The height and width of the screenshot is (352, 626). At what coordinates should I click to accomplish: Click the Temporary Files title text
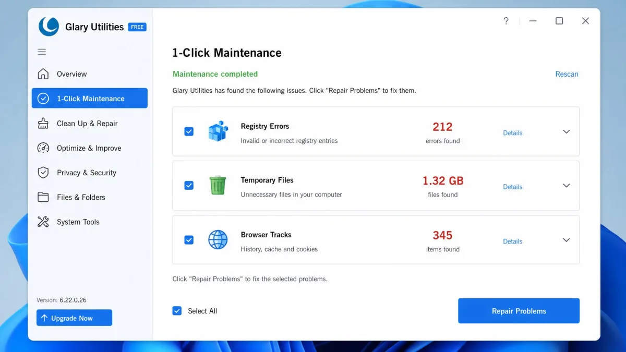click(267, 180)
